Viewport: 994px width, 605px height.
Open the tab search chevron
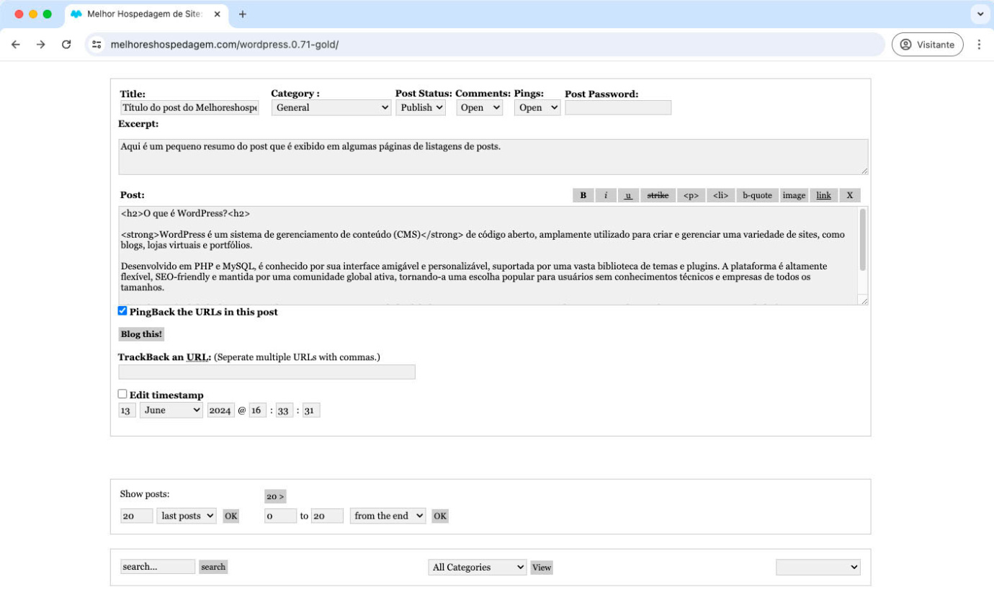click(x=980, y=14)
